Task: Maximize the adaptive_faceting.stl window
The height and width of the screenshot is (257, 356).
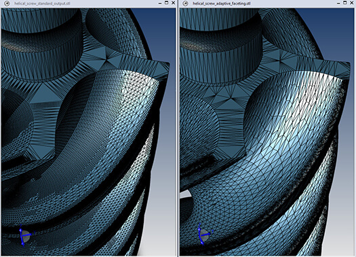Action: coord(345,3)
